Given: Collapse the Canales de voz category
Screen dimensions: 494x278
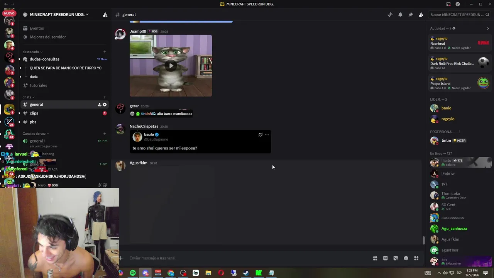Looking at the screenshot, I should (36, 134).
